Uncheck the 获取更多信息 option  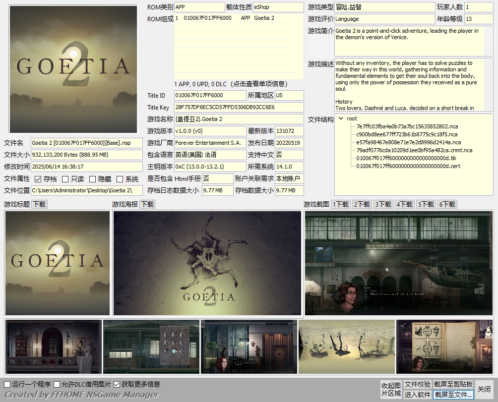point(117,384)
